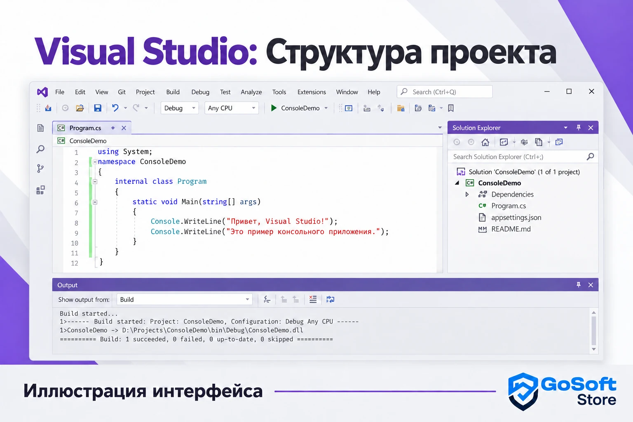The height and width of the screenshot is (422, 633).
Task: Open the Git branch icon in left sidebar
Action: pyautogui.click(x=40, y=169)
